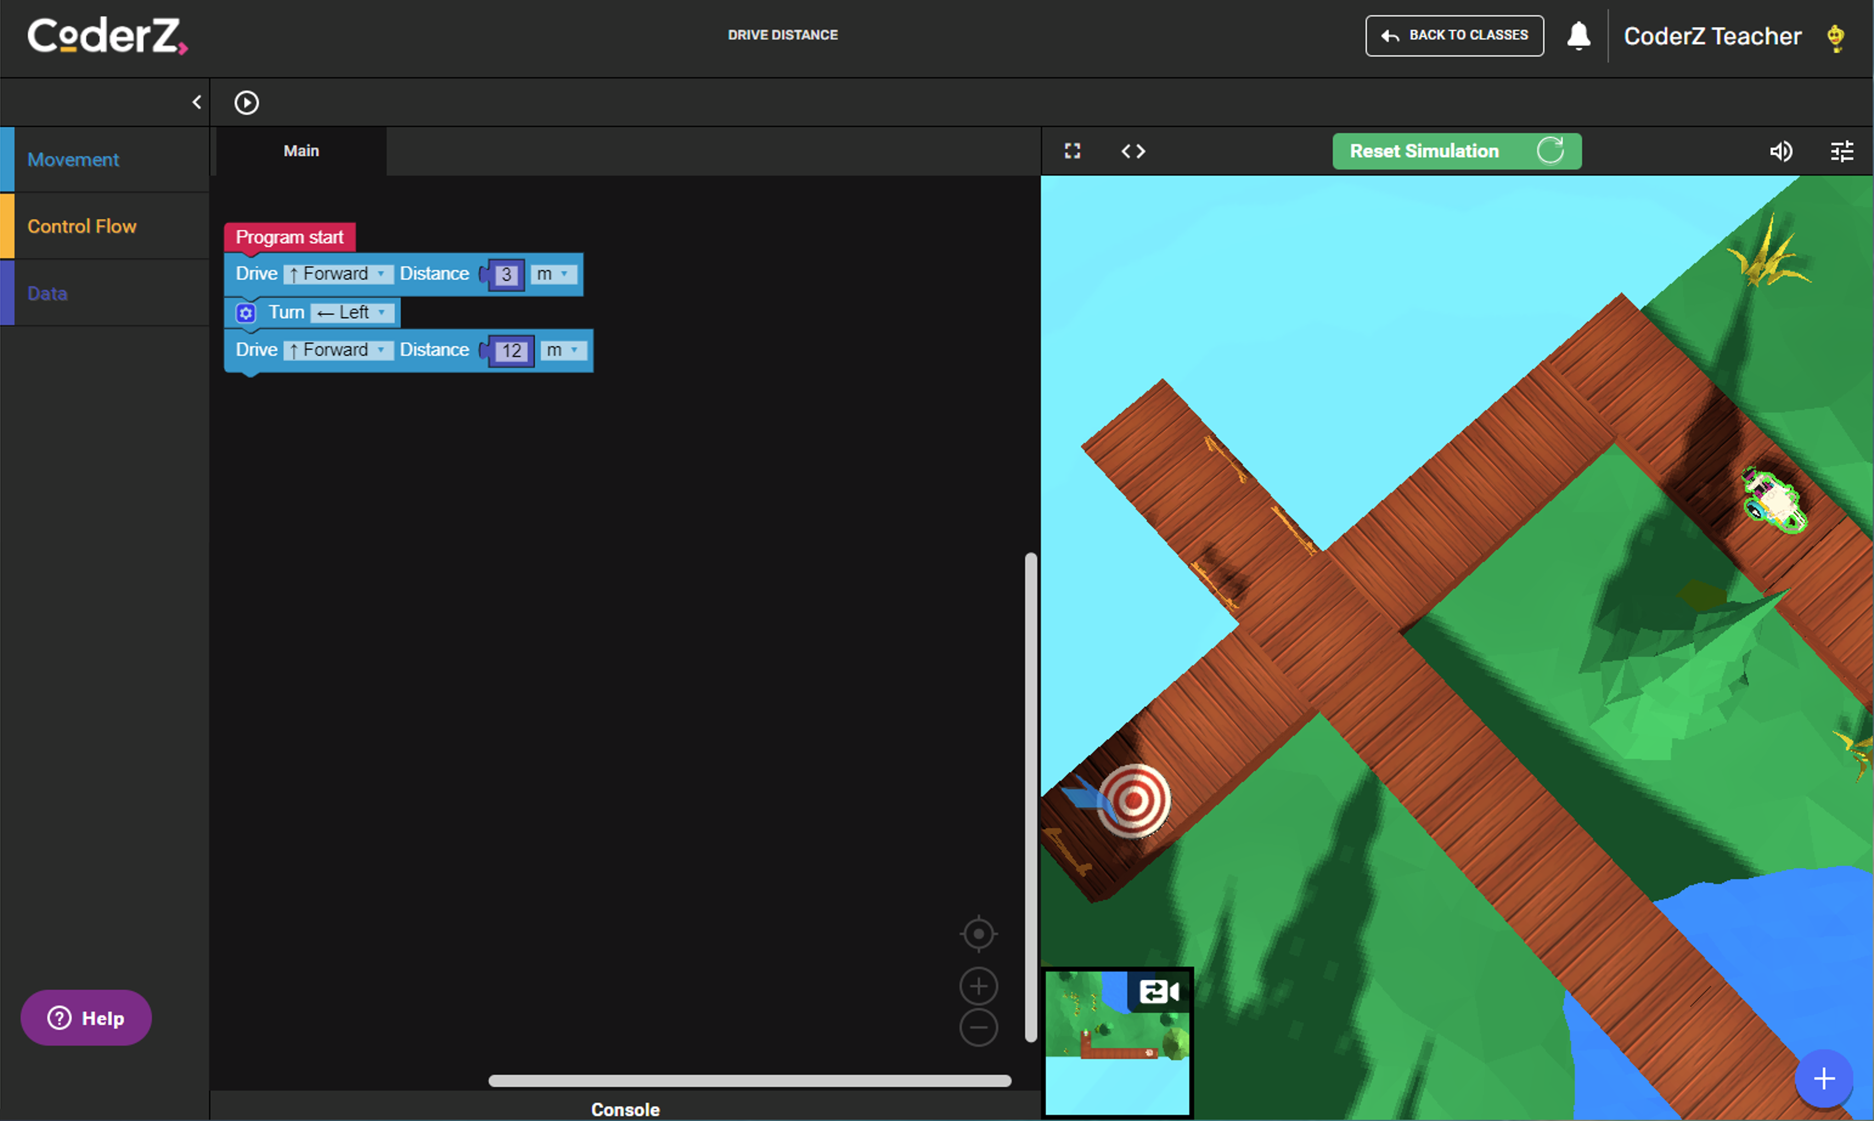Click the robot in the simulation
1874x1121 pixels.
[x=1774, y=499]
